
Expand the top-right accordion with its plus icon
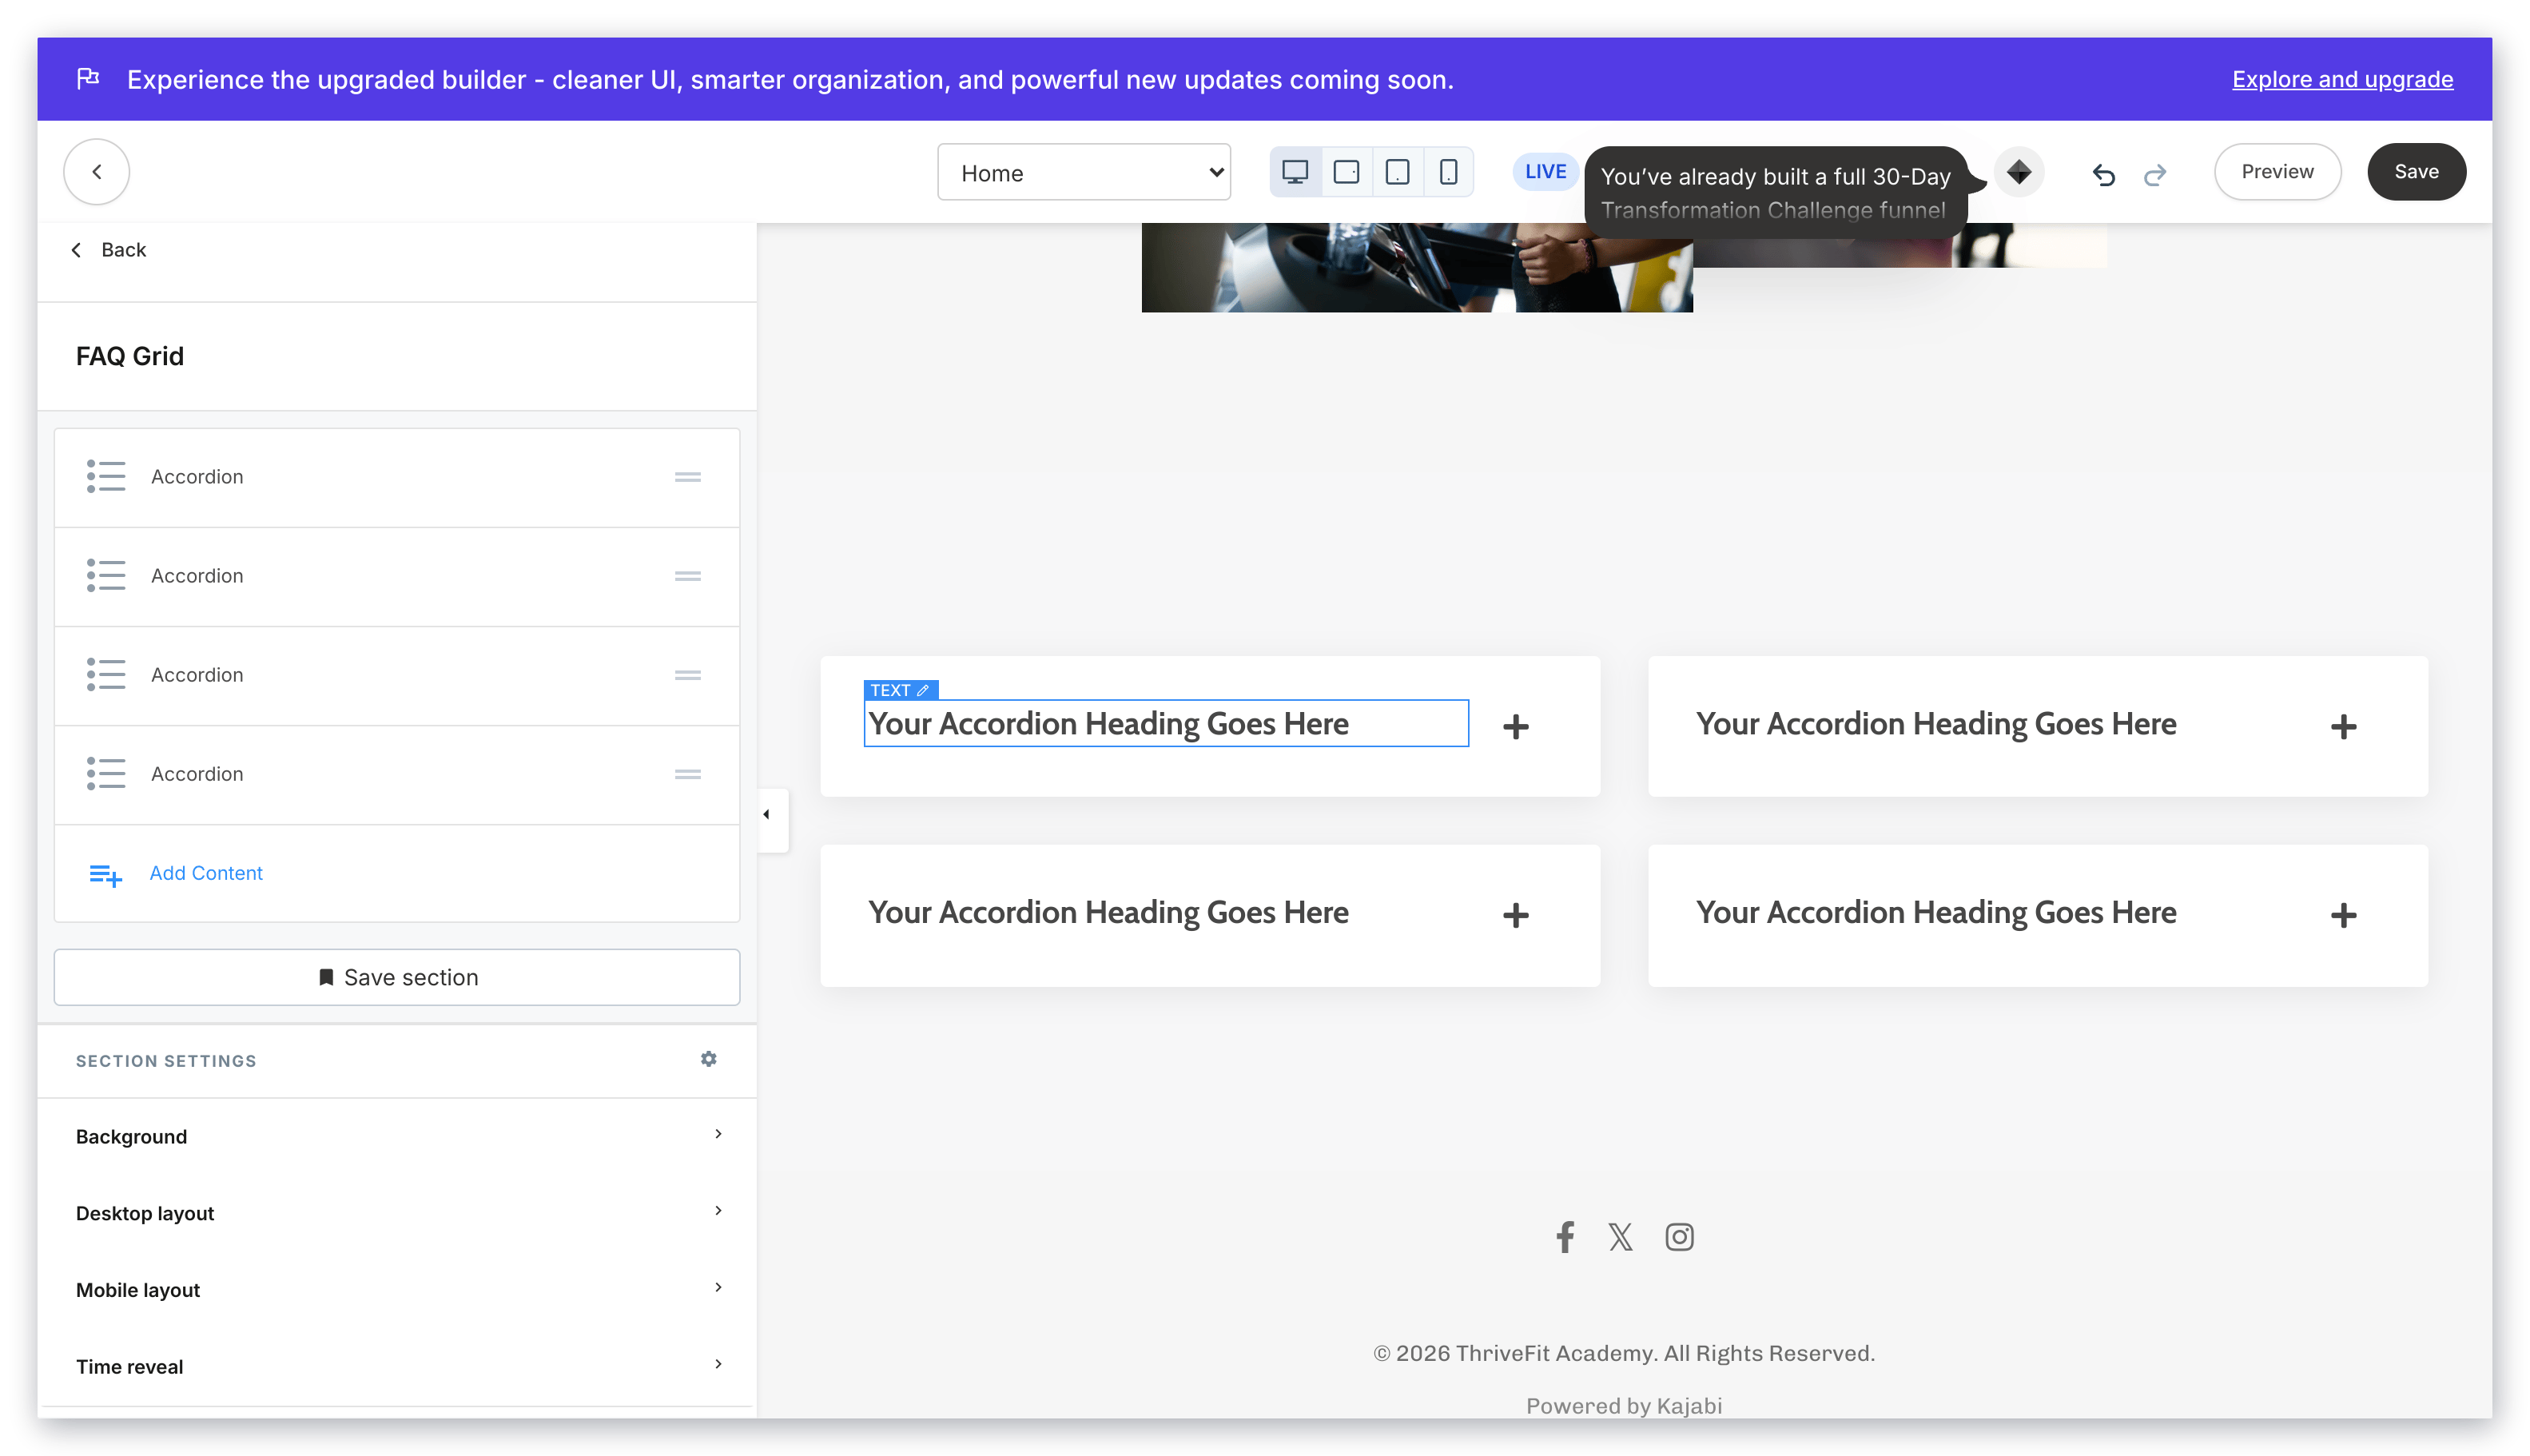(2343, 727)
